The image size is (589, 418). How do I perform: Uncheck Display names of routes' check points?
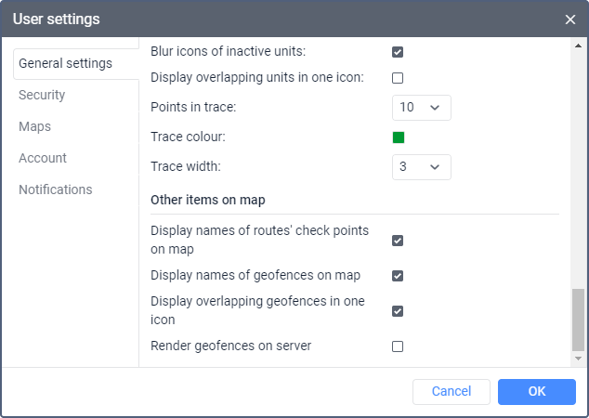[398, 241]
